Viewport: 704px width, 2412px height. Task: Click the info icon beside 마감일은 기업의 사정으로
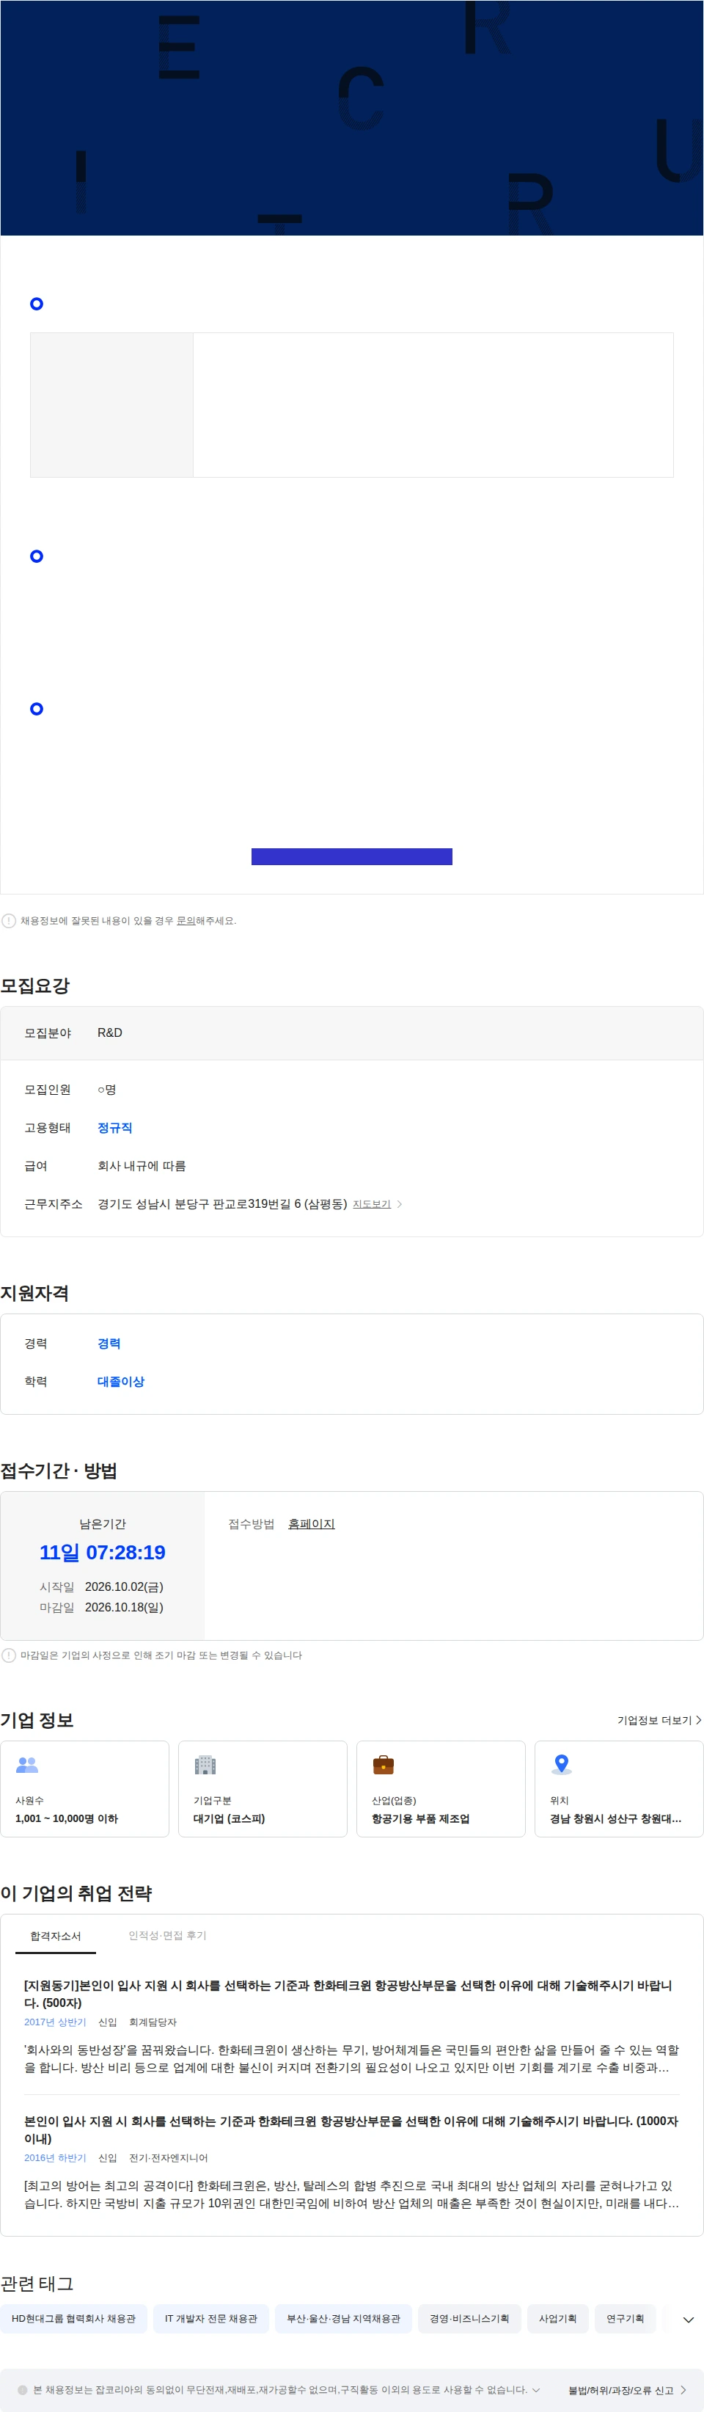[8, 1655]
